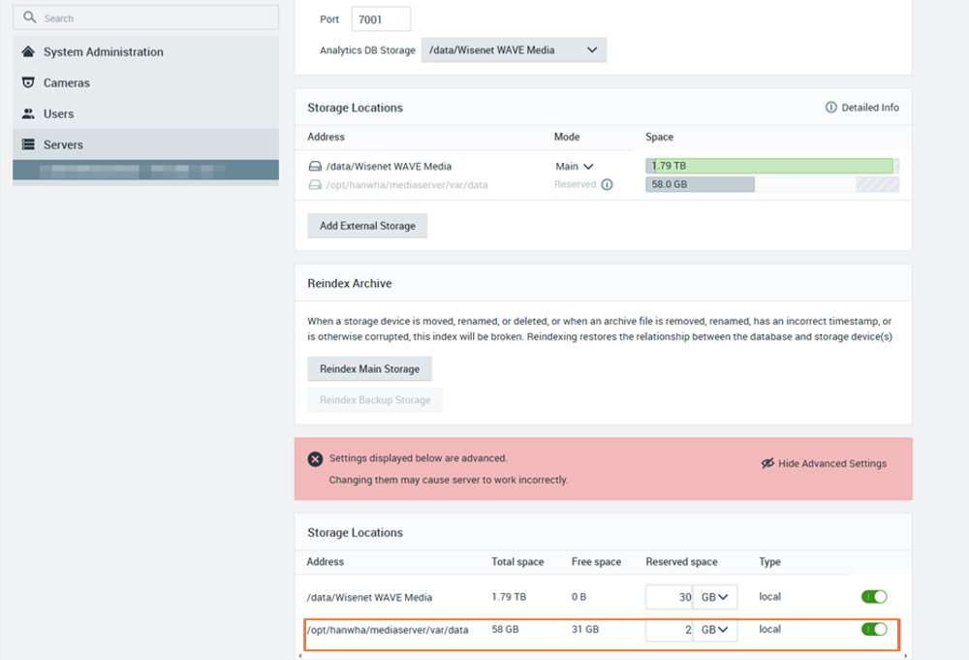The image size is (969, 660).
Task: Click into the Search field
Action: 146,17
